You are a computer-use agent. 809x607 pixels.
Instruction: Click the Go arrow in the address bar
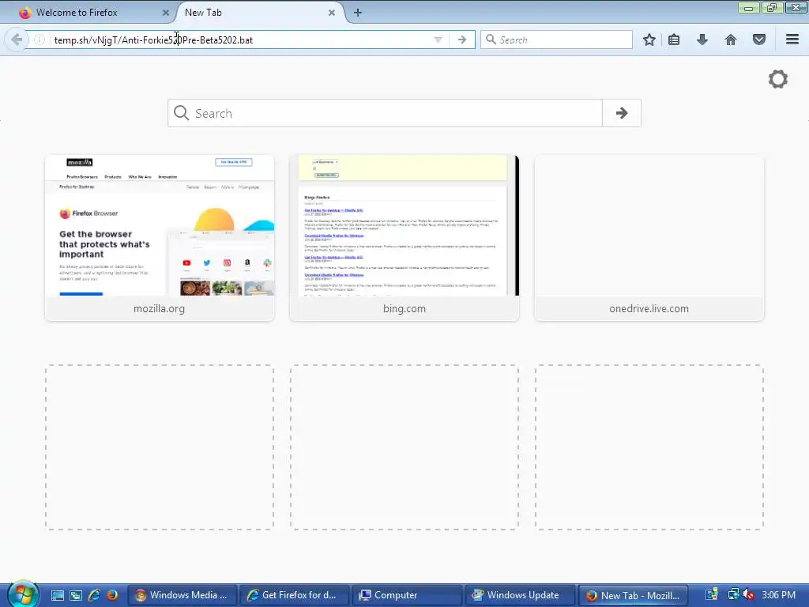[461, 40]
